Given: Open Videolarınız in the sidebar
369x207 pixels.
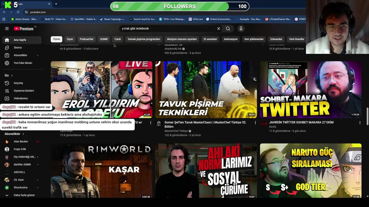Looking at the screenshot, I should (21, 98).
